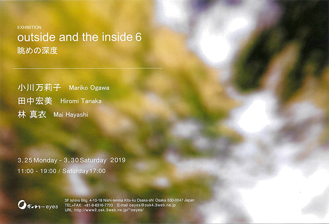329x224 pixels.
Task: Click the romanized name 'Mai Hayashi'
Action: tap(72, 115)
